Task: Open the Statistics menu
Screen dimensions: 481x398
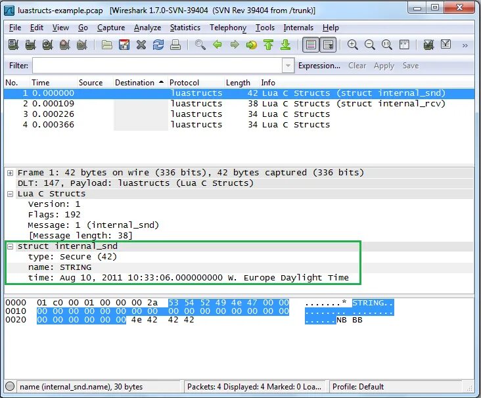Action: [185, 28]
